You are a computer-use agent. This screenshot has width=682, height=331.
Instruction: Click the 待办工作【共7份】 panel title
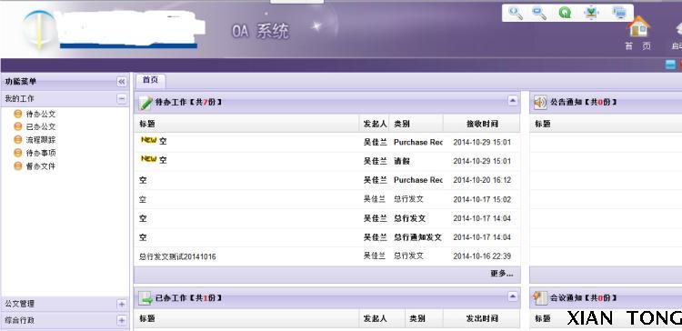point(189,103)
